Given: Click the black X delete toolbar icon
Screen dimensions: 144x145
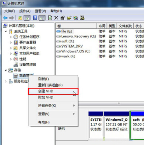Looking at the screenshot, I should tap(56, 18).
